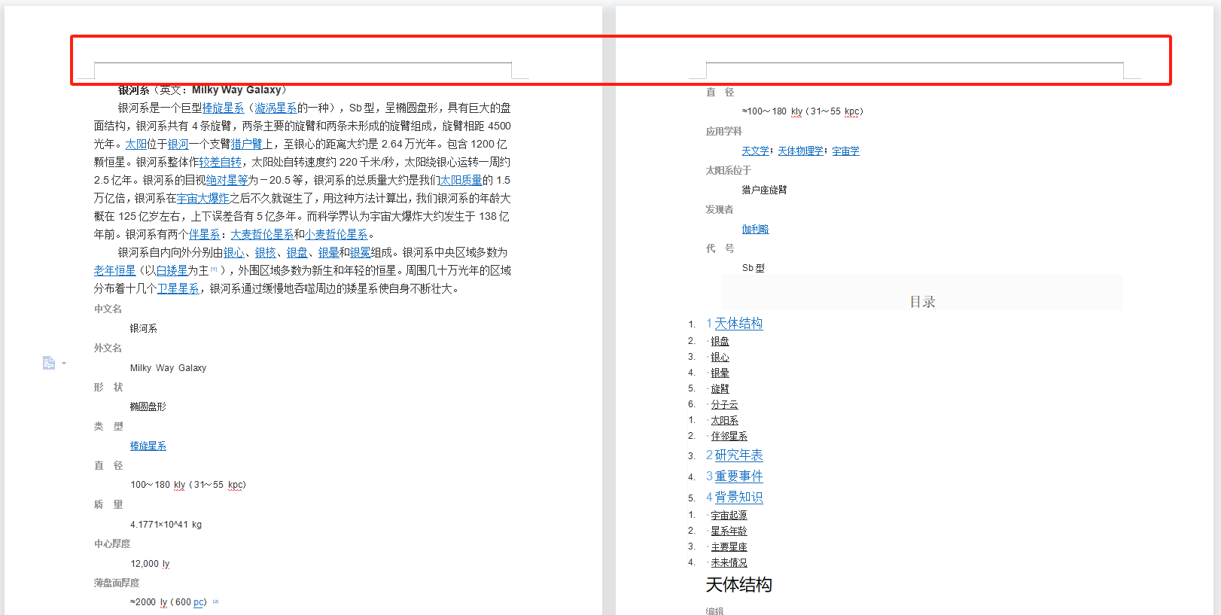1221x615 pixels.
Task: Open 3 重要事件 contents entry
Action: click(x=734, y=476)
